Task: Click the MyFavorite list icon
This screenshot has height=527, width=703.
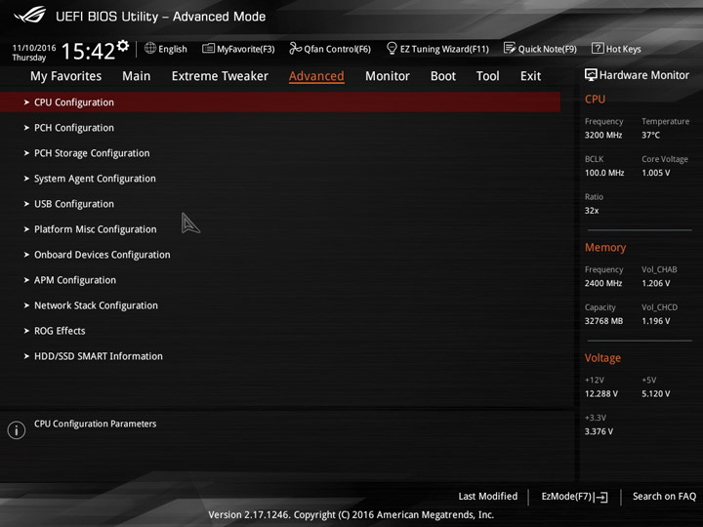Action: (208, 48)
